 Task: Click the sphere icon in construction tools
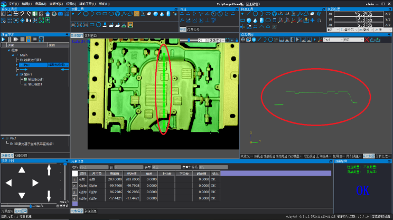248,21
